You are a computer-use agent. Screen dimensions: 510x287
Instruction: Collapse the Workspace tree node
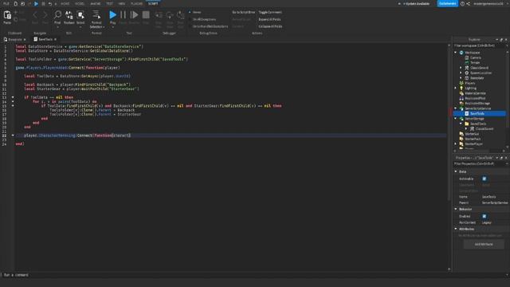(x=456, y=53)
